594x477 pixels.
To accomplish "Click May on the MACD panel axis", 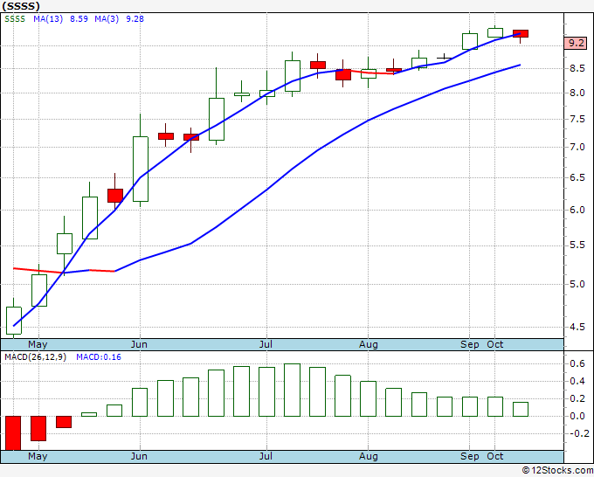I will click(38, 456).
